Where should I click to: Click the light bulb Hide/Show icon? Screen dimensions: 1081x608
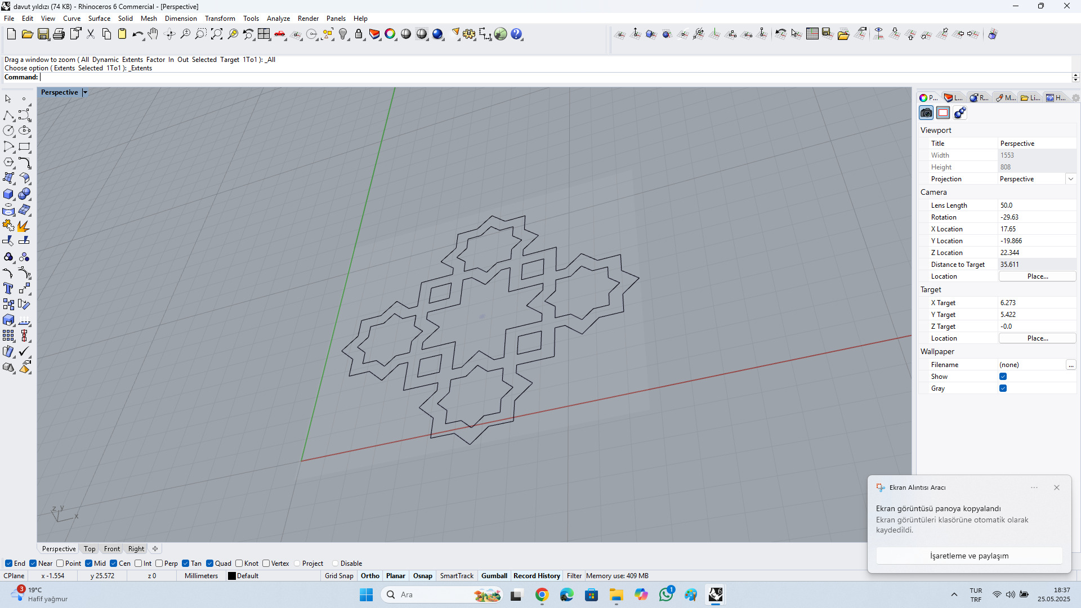pos(343,34)
